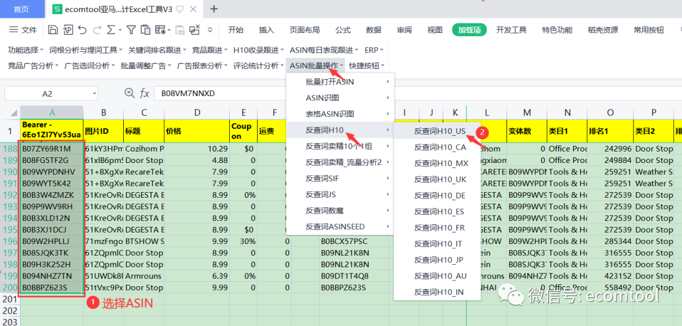The width and height of the screenshot is (682, 326).
Task: Select 反查词H10_US in the submenu
Action: 438,131
